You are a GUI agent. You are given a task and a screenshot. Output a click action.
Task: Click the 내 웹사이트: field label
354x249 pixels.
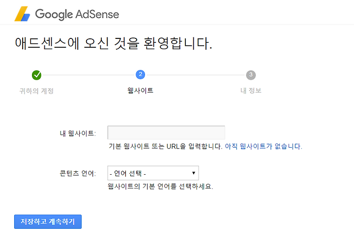pos(78,133)
